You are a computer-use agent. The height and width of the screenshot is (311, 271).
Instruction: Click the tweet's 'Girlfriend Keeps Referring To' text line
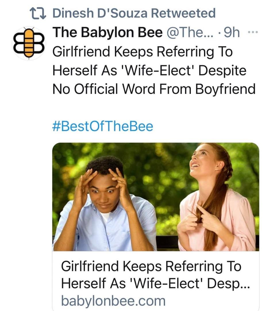(x=143, y=52)
